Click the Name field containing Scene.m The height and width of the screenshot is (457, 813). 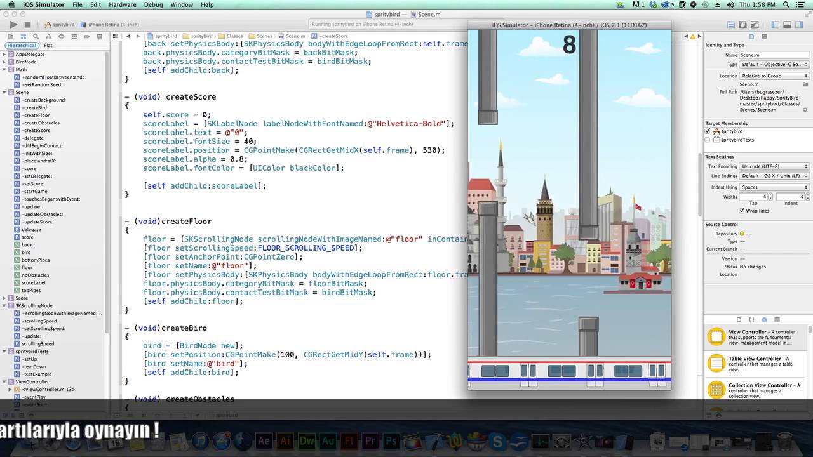coord(774,55)
